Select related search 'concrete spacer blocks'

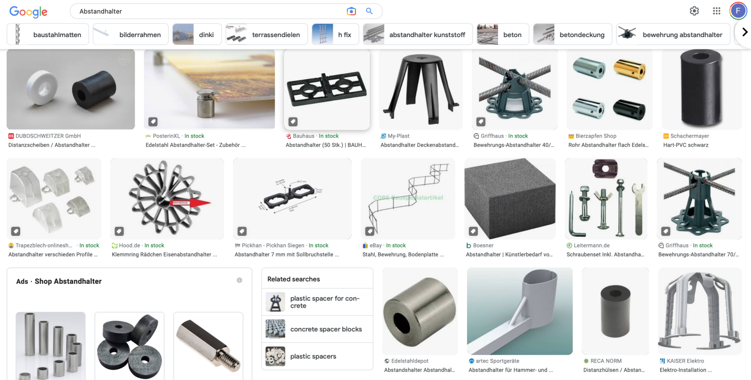[x=317, y=329]
